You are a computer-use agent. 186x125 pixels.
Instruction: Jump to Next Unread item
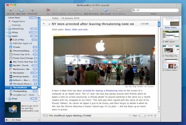tap(106, 10)
